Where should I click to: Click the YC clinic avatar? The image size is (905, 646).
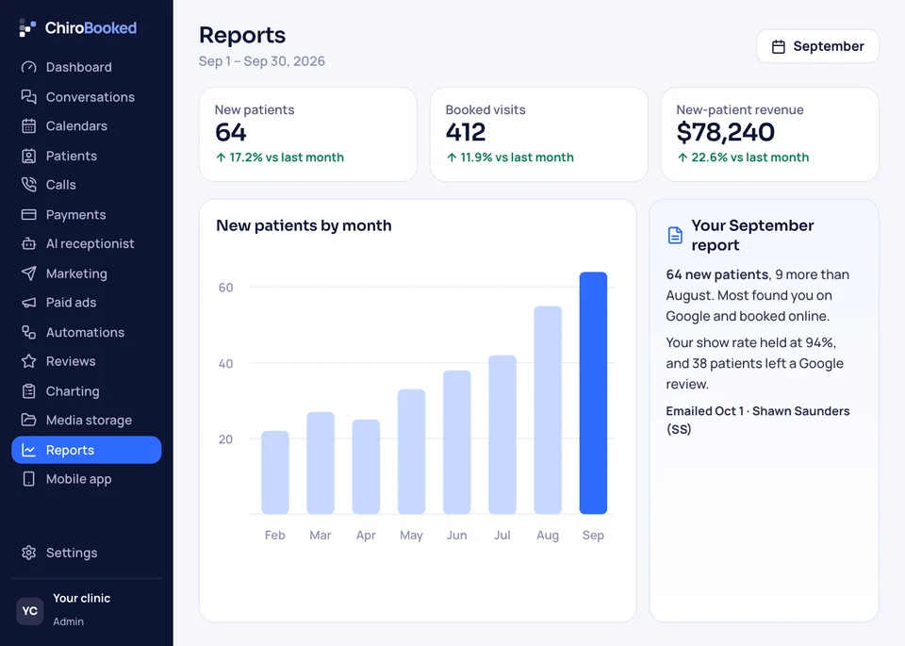pyautogui.click(x=30, y=611)
